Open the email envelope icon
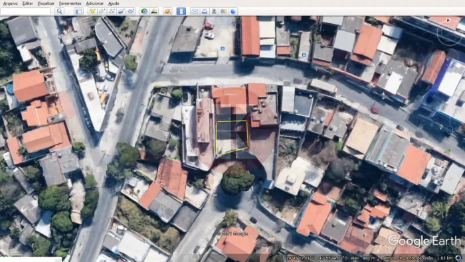Image resolution: width=465 pixels, height=262 pixels. tap(195, 11)
